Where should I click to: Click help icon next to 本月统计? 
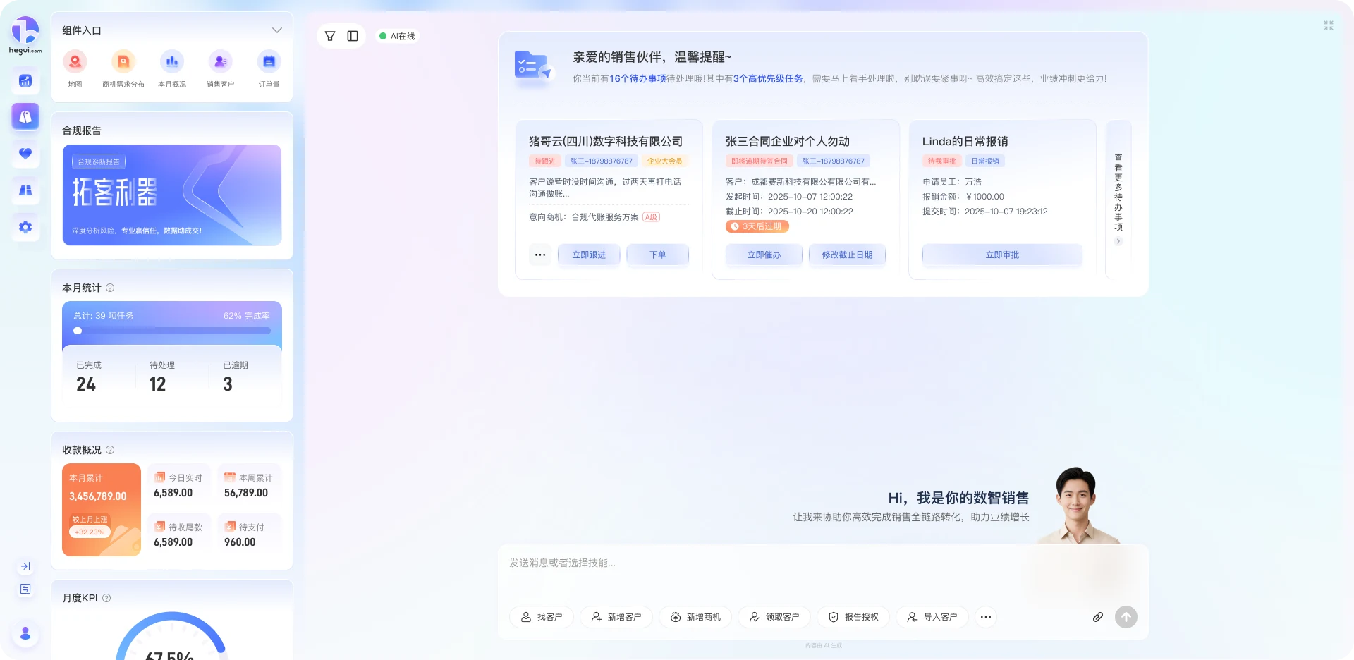(x=110, y=288)
